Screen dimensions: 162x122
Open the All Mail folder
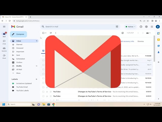pos(24,69)
